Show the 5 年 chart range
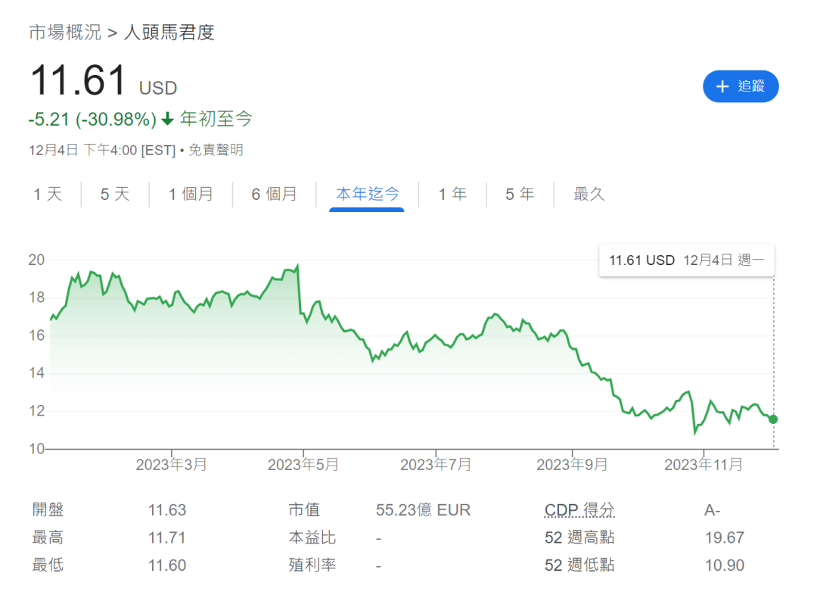 (x=520, y=195)
